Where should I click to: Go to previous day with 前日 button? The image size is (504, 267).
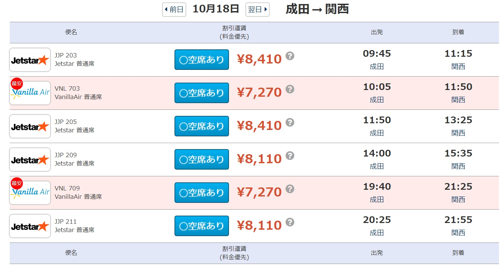(x=174, y=9)
